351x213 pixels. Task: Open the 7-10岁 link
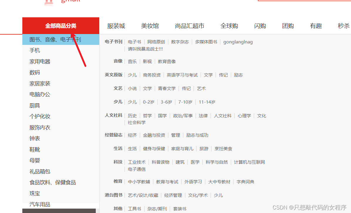tap(185, 102)
